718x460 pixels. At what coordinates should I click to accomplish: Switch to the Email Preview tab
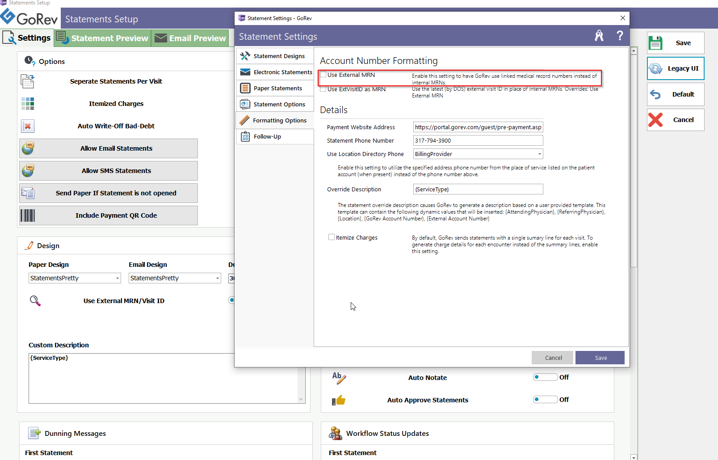(x=190, y=38)
